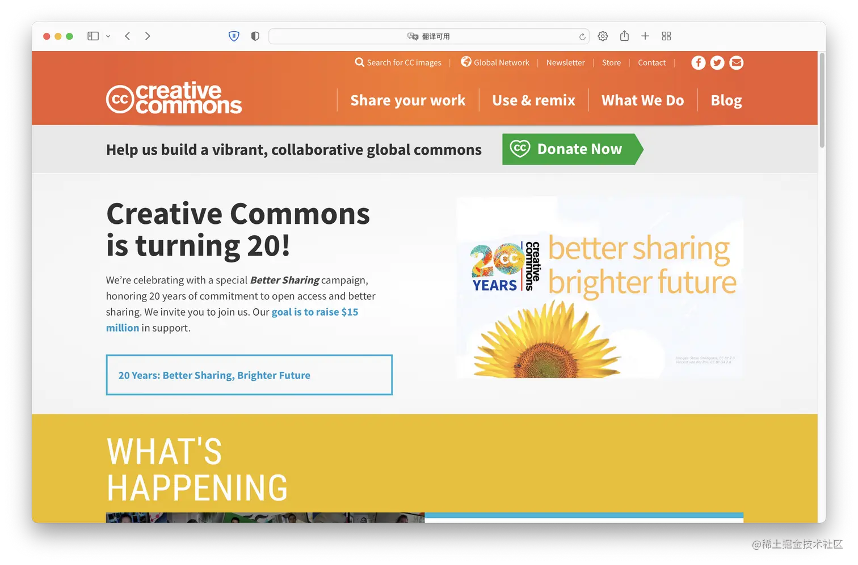Click the page vertical scrollbar thumb
Viewport: 858px width, 565px height.
[822, 100]
